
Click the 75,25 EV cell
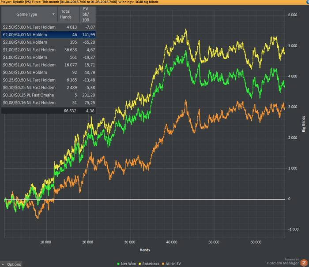pos(90,103)
